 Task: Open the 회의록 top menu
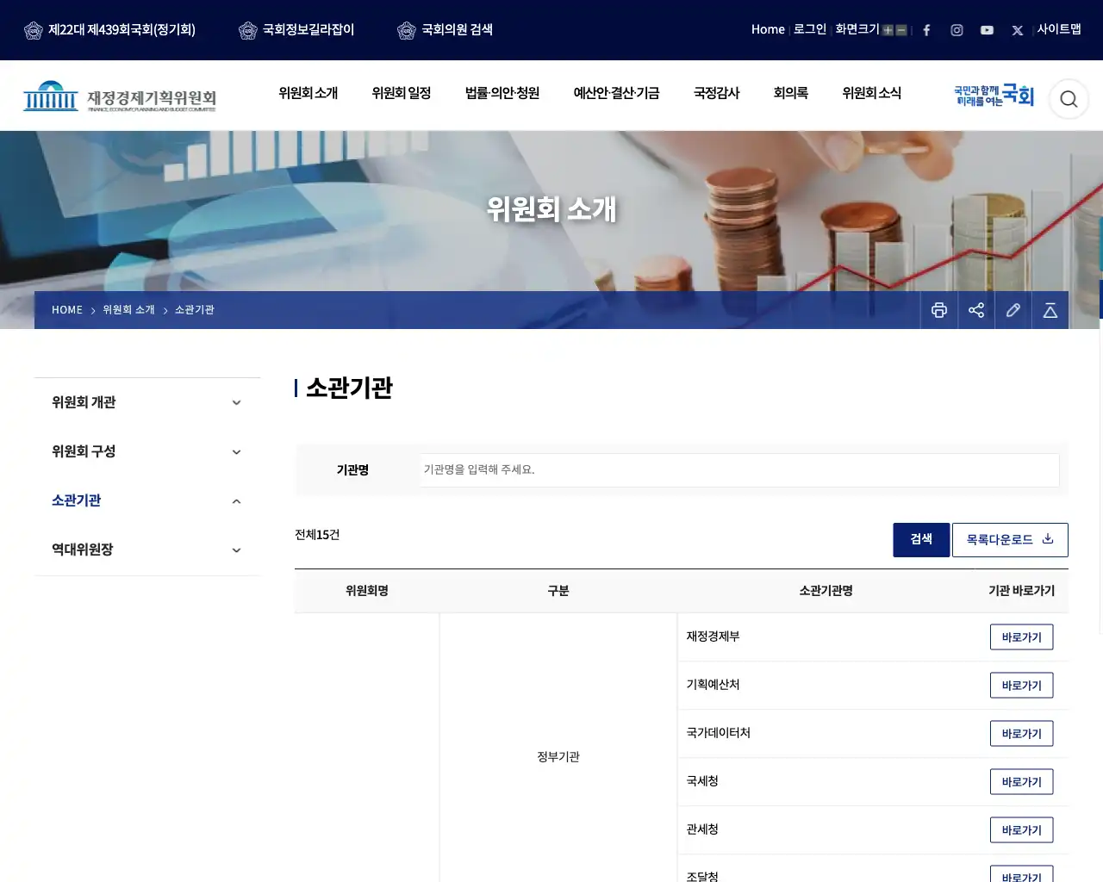791,93
